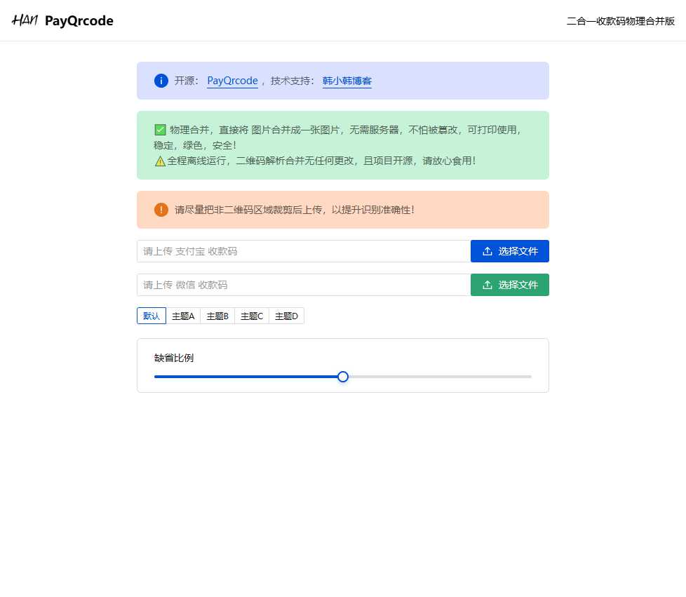This screenshot has width=686, height=597.
Task: Open the 韩小韩博客 support link
Action: coord(347,81)
